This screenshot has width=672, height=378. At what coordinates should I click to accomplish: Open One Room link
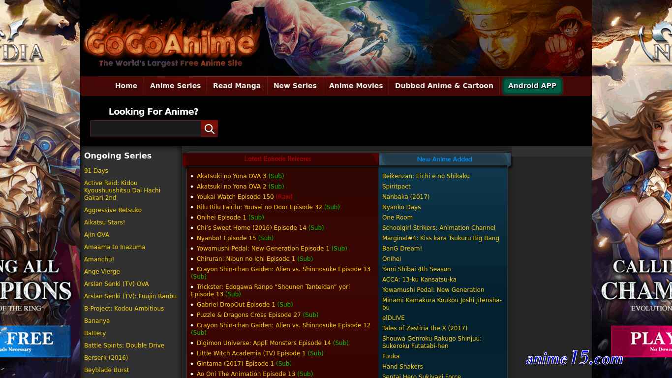[x=397, y=217]
